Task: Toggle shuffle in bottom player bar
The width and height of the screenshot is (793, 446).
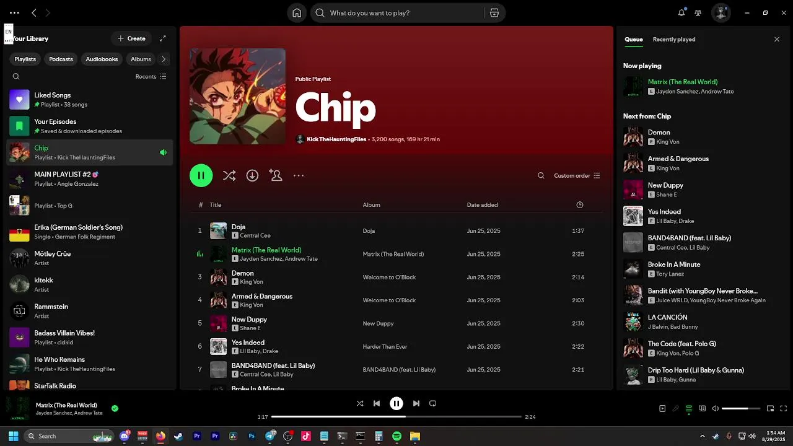Action: pos(360,403)
